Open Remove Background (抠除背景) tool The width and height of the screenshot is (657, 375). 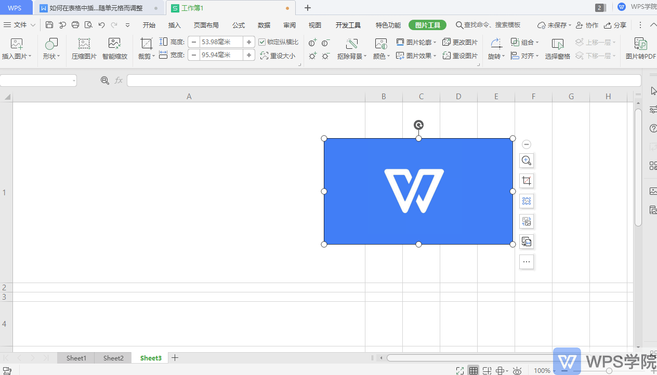coord(352,50)
